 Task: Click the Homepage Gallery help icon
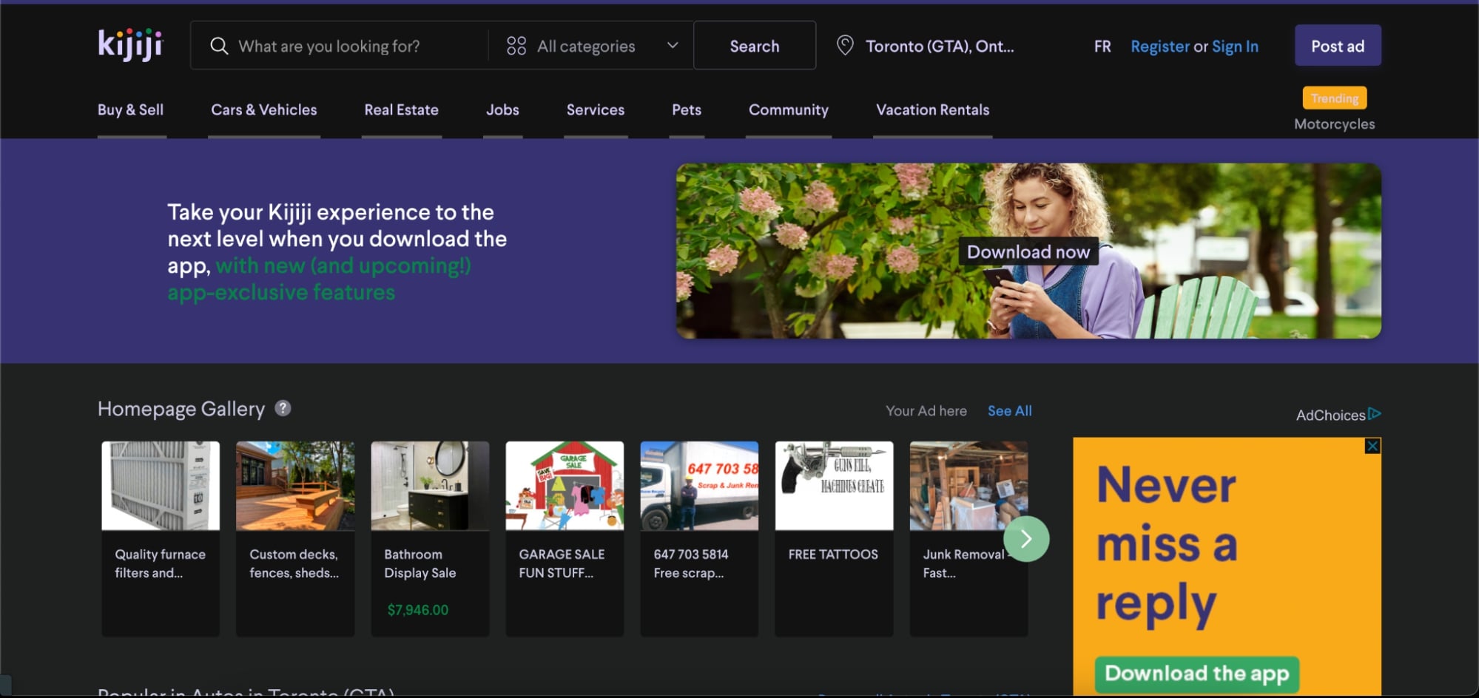click(283, 408)
